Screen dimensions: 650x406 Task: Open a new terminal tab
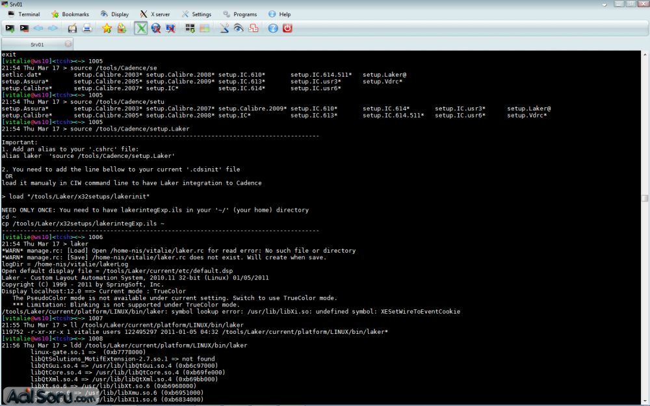(10, 28)
